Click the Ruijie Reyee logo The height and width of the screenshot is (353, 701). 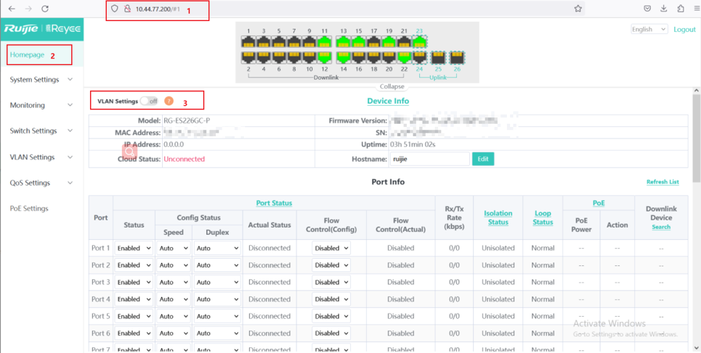[41, 29]
